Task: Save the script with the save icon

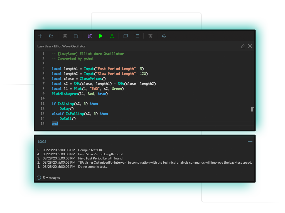Action: pyautogui.click(x=65, y=36)
